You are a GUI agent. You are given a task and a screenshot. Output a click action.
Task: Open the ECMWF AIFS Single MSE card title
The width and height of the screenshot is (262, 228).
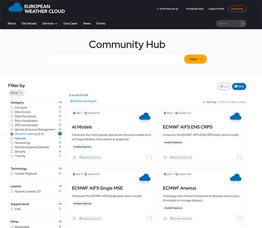click(x=97, y=188)
